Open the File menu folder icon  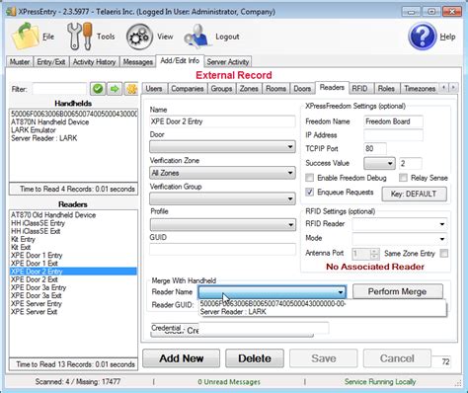click(25, 37)
